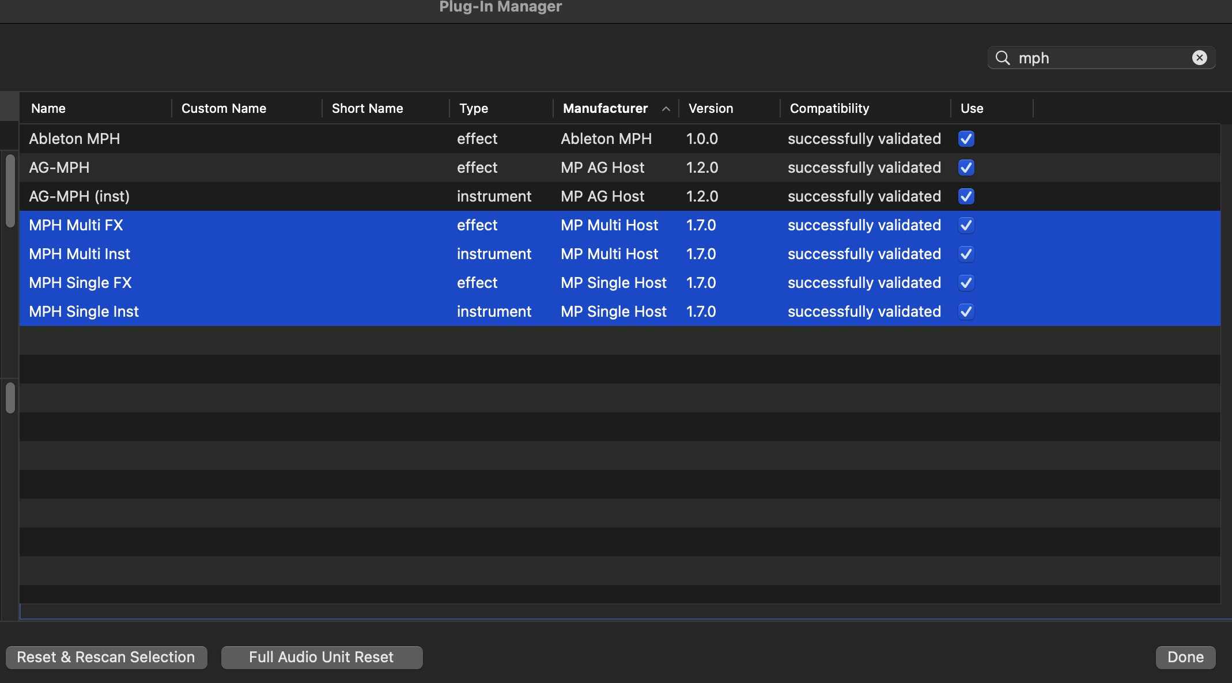Sort by Custom Name column header
Viewport: 1232px width, 683px height.
pyautogui.click(x=247, y=108)
